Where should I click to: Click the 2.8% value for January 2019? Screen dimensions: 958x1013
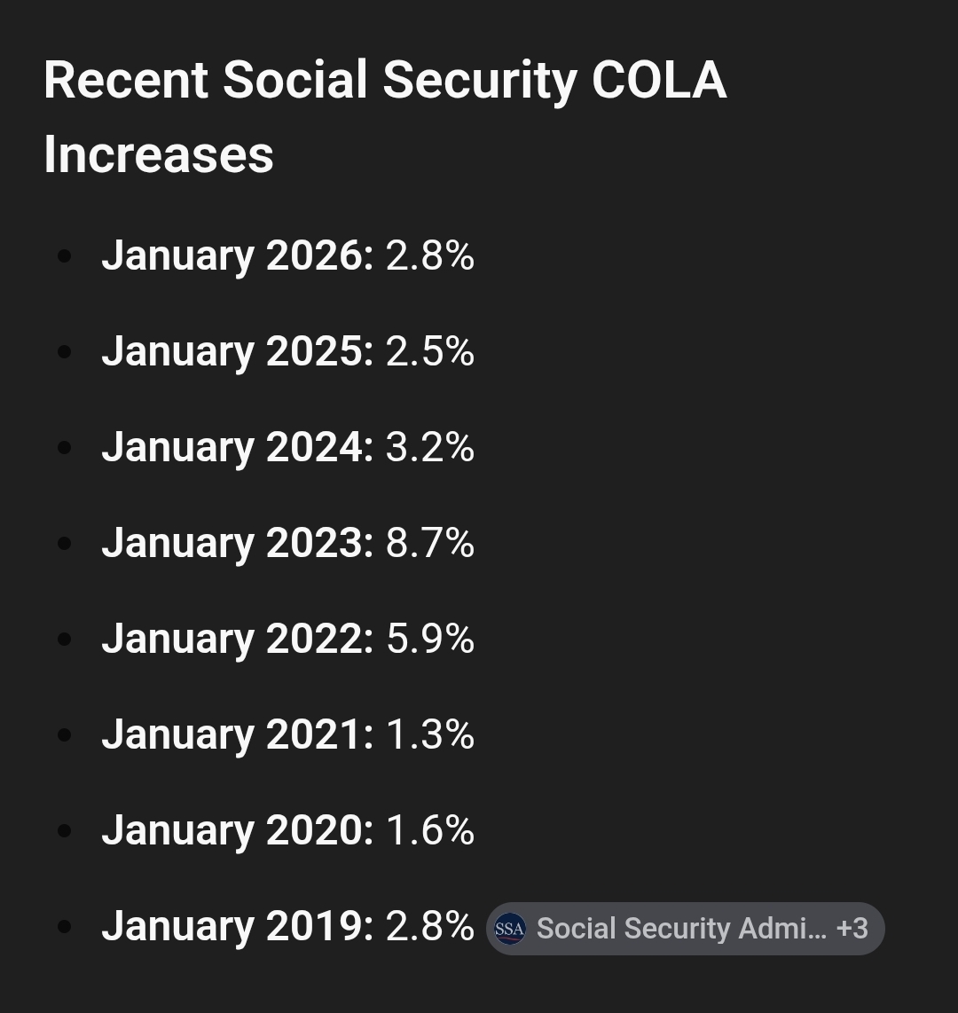[x=430, y=926]
